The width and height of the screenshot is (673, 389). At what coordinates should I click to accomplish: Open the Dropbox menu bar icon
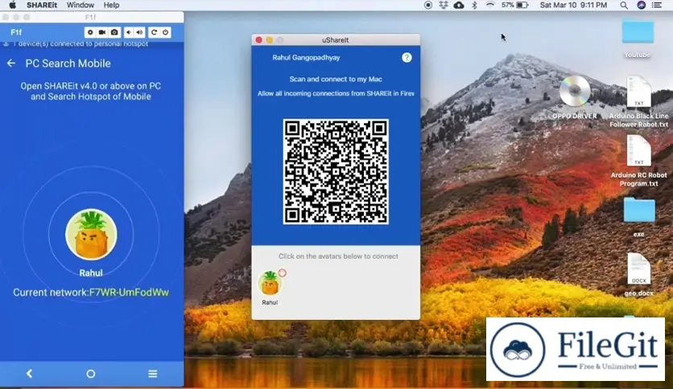(x=443, y=5)
